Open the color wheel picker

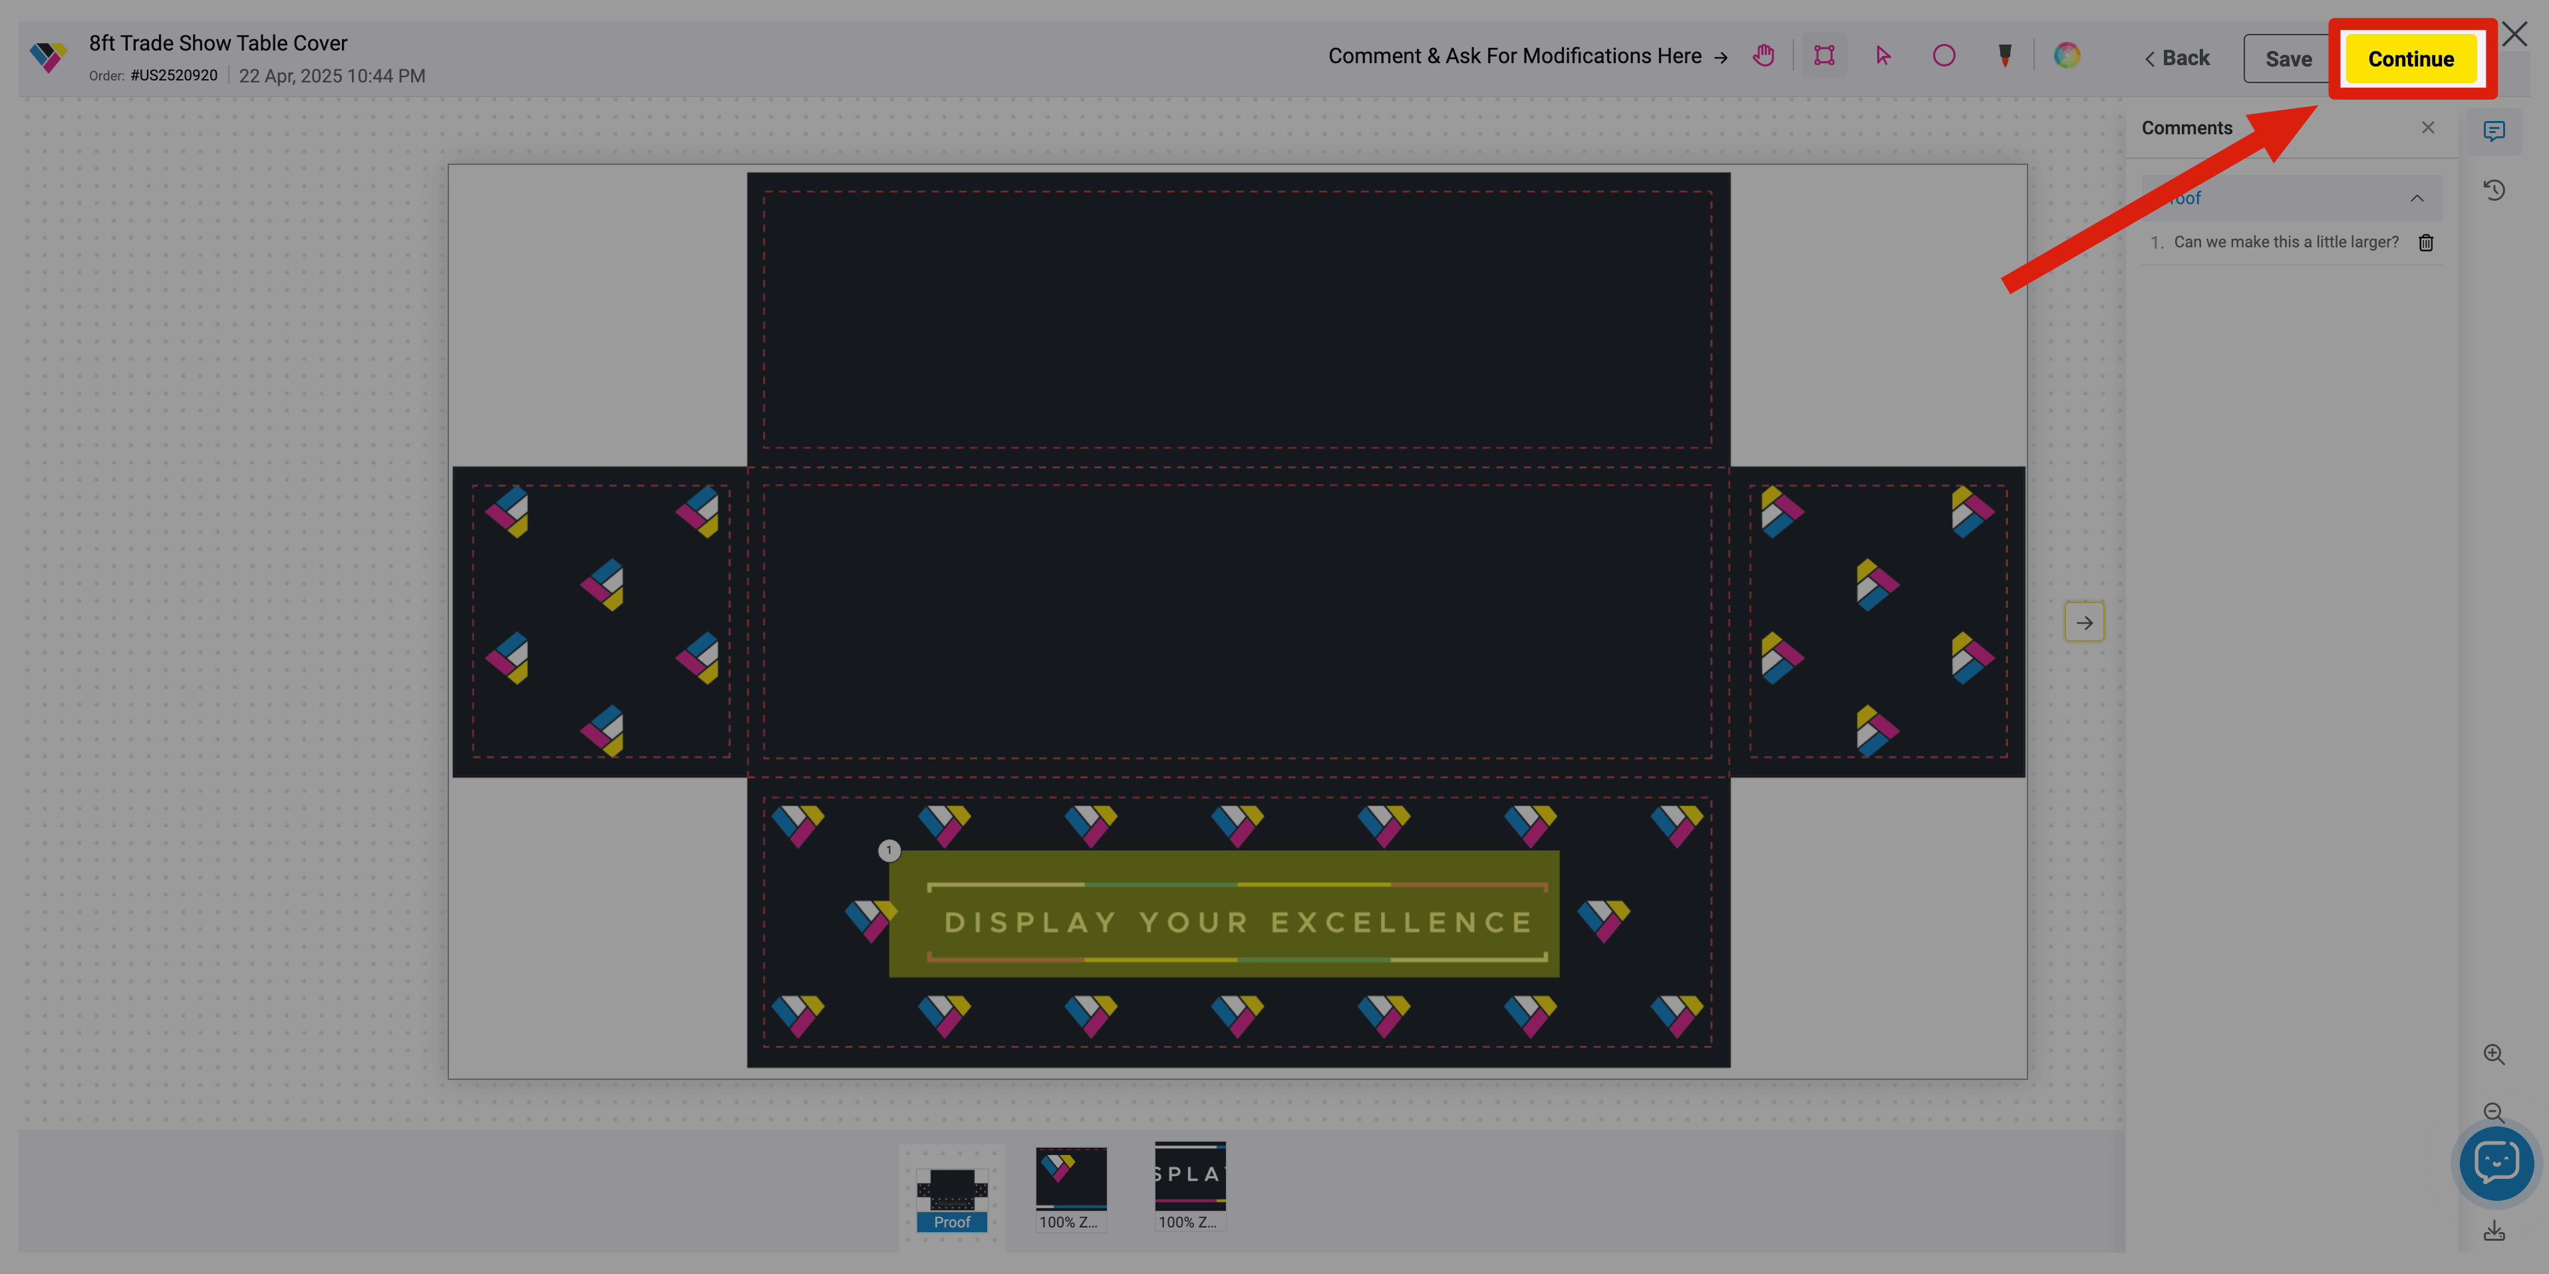tap(2066, 55)
